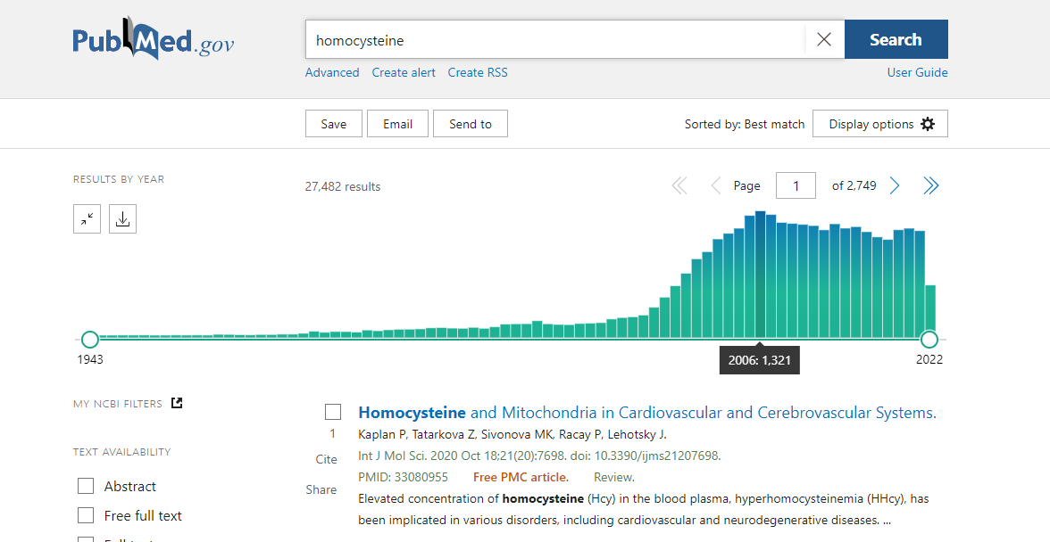This screenshot has width=1050, height=542.
Task: Click the page number input field
Action: tap(796, 185)
